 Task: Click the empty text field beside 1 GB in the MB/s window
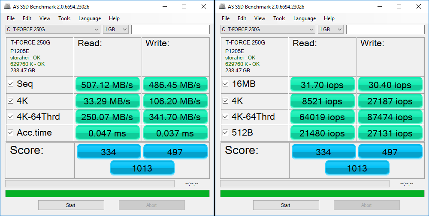(170, 30)
